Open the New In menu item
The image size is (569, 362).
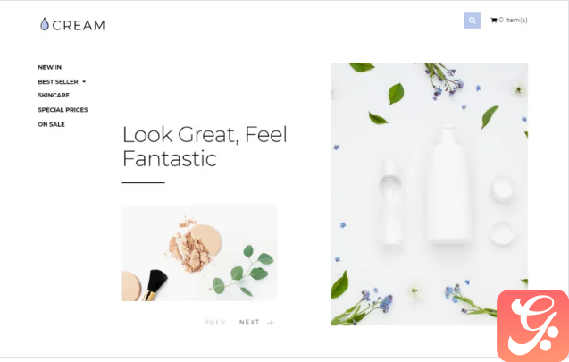coord(50,67)
